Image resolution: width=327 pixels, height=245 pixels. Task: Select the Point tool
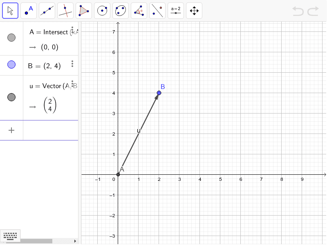point(28,10)
